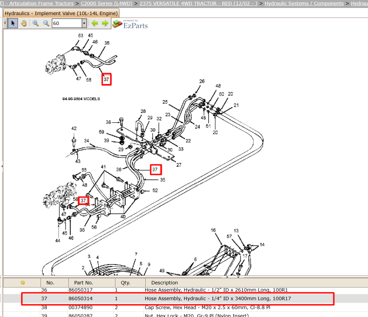Activate the hand pan tool
This screenshot has width=368, height=317.
[24, 23]
